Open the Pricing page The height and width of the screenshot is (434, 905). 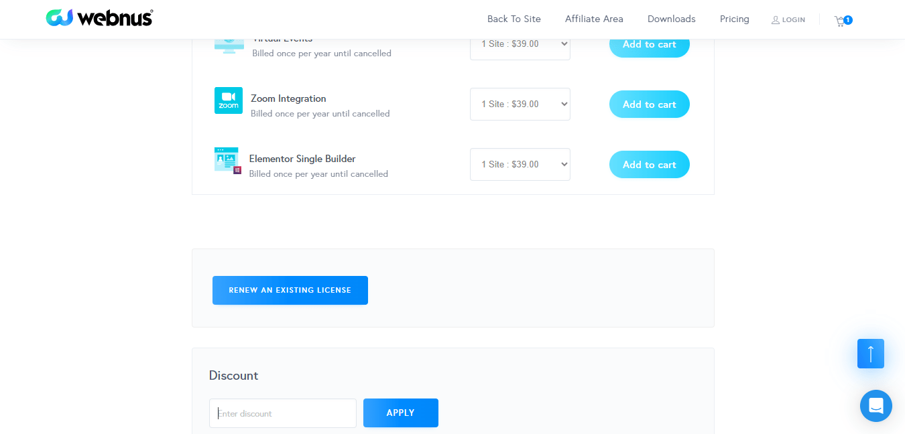click(x=734, y=19)
